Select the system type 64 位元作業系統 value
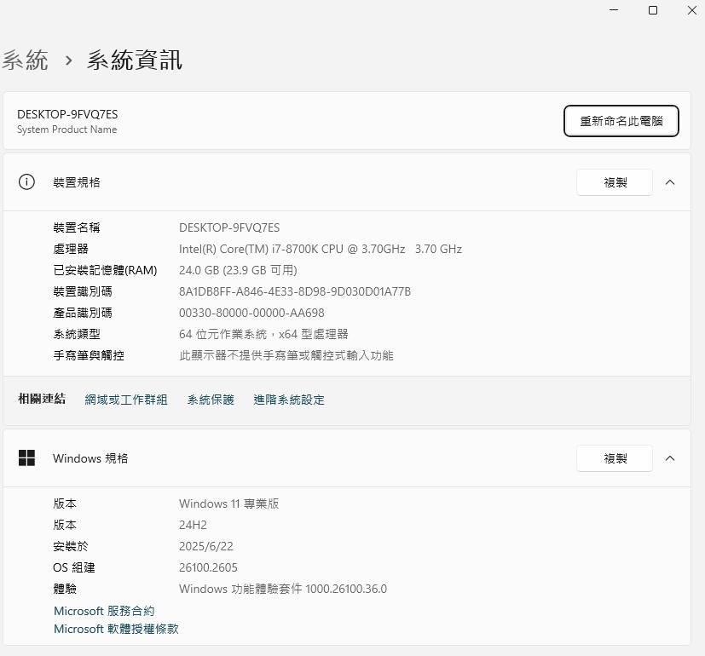The height and width of the screenshot is (656, 705). coord(263,334)
